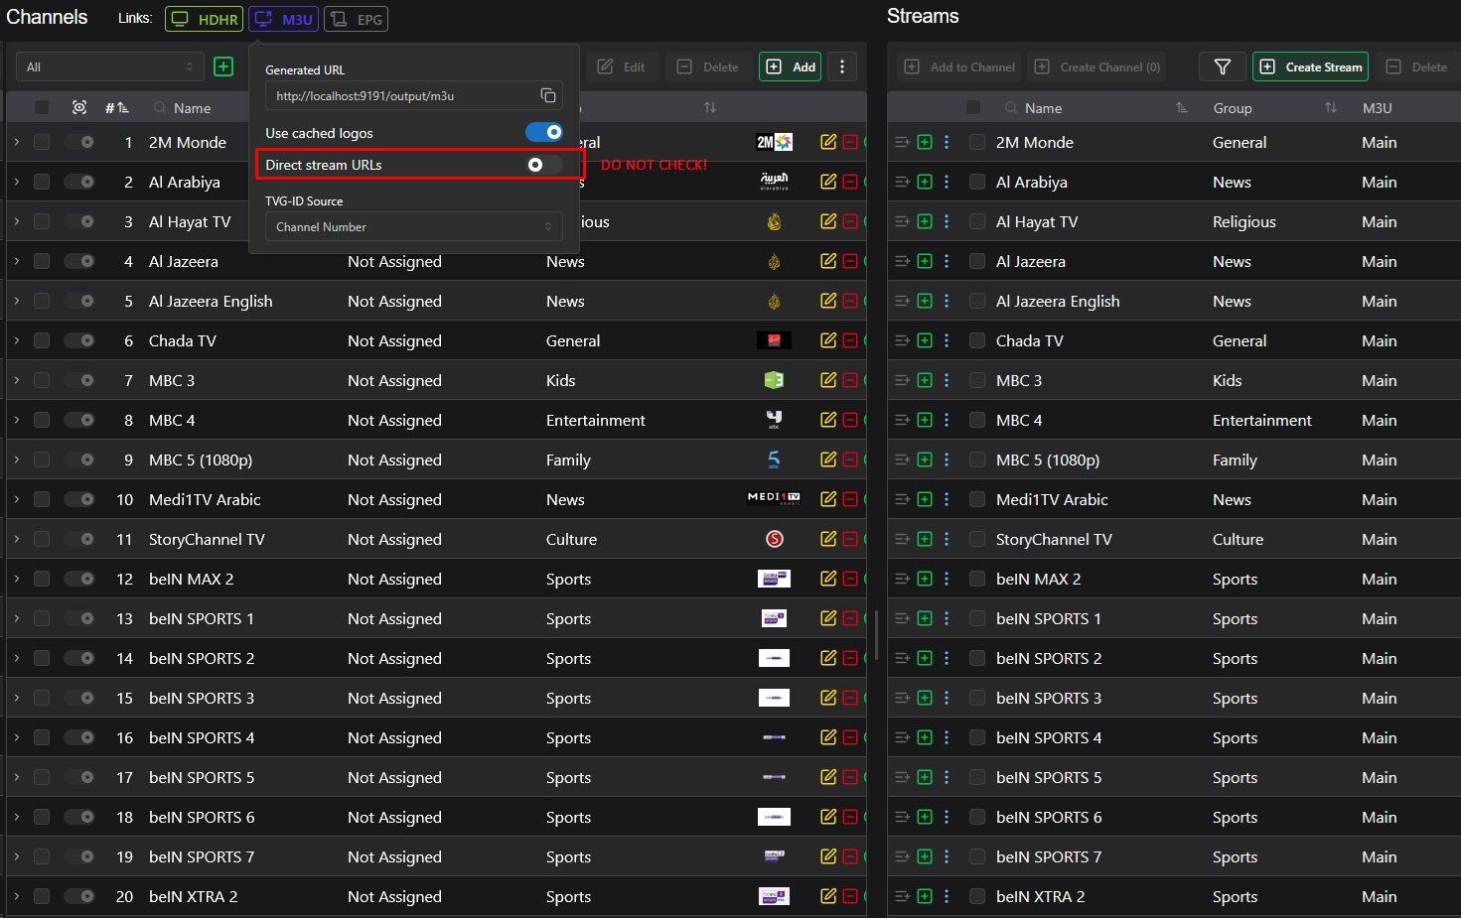Click the streams Name search field

click(x=1043, y=107)
